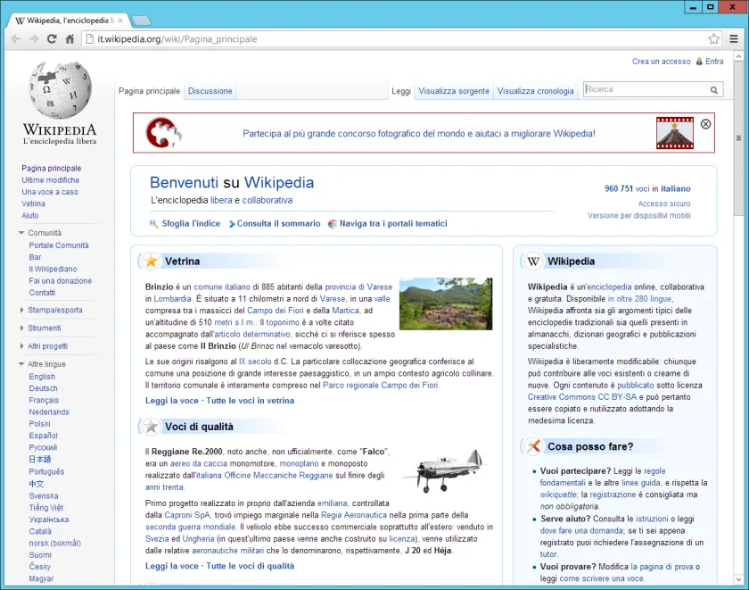Collapse the Comunità sidebar section

coord(21,233)
